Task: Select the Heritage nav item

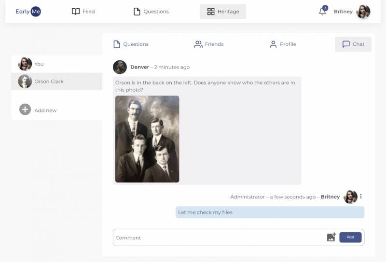Action: tap(223, 11)
